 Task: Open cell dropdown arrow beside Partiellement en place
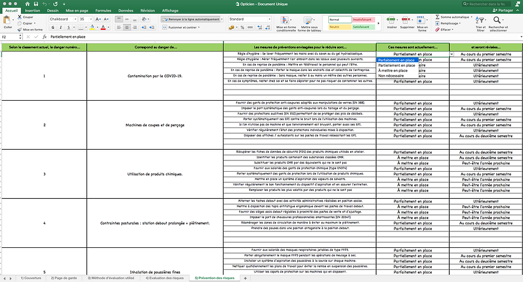451,54
